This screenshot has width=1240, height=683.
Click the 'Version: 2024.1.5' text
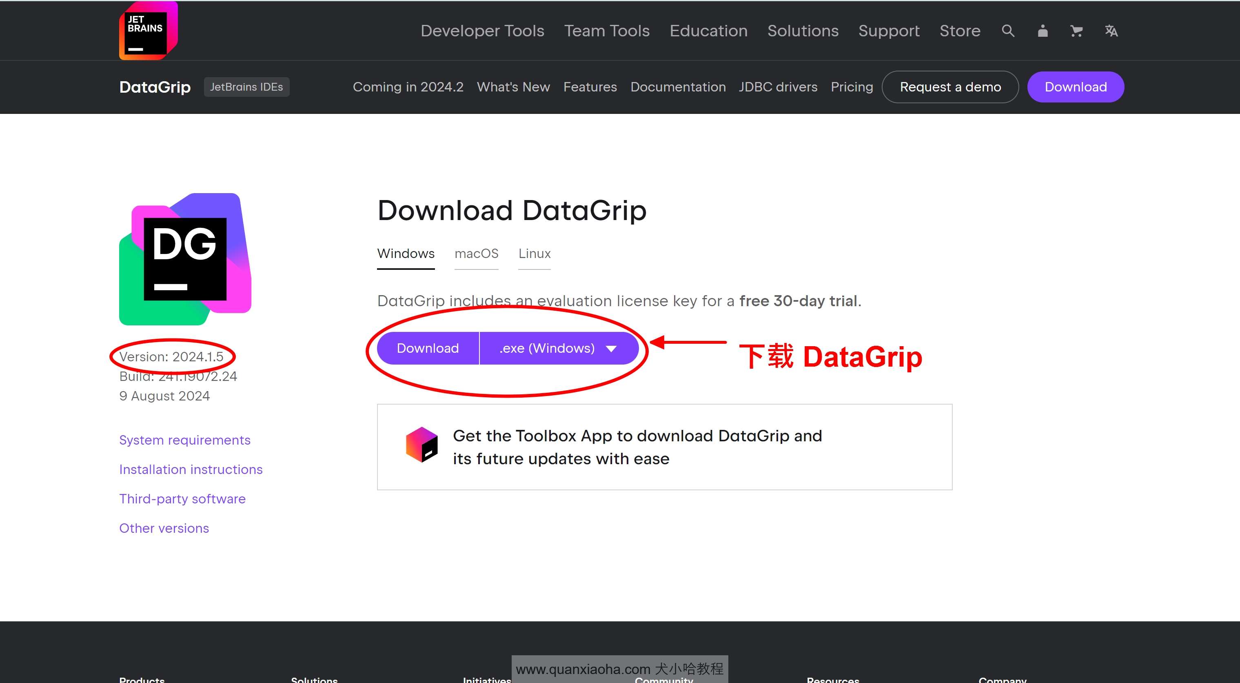(171, 357)
